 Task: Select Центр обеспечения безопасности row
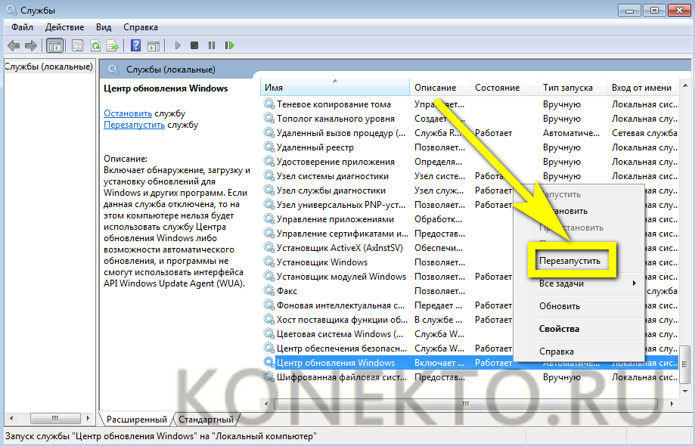(387, 348)
